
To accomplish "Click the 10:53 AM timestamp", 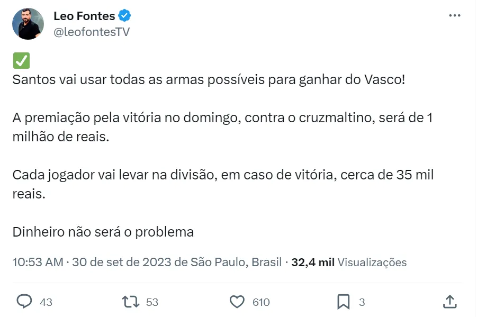I will (x=38, y=262).
